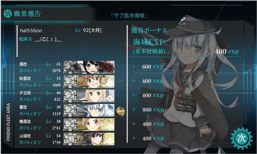Image resolution: width=257 pixels, height=154 pixels.
Task: Click the 駆逐 class icon on 秋雲改
Action: point(70,81)
